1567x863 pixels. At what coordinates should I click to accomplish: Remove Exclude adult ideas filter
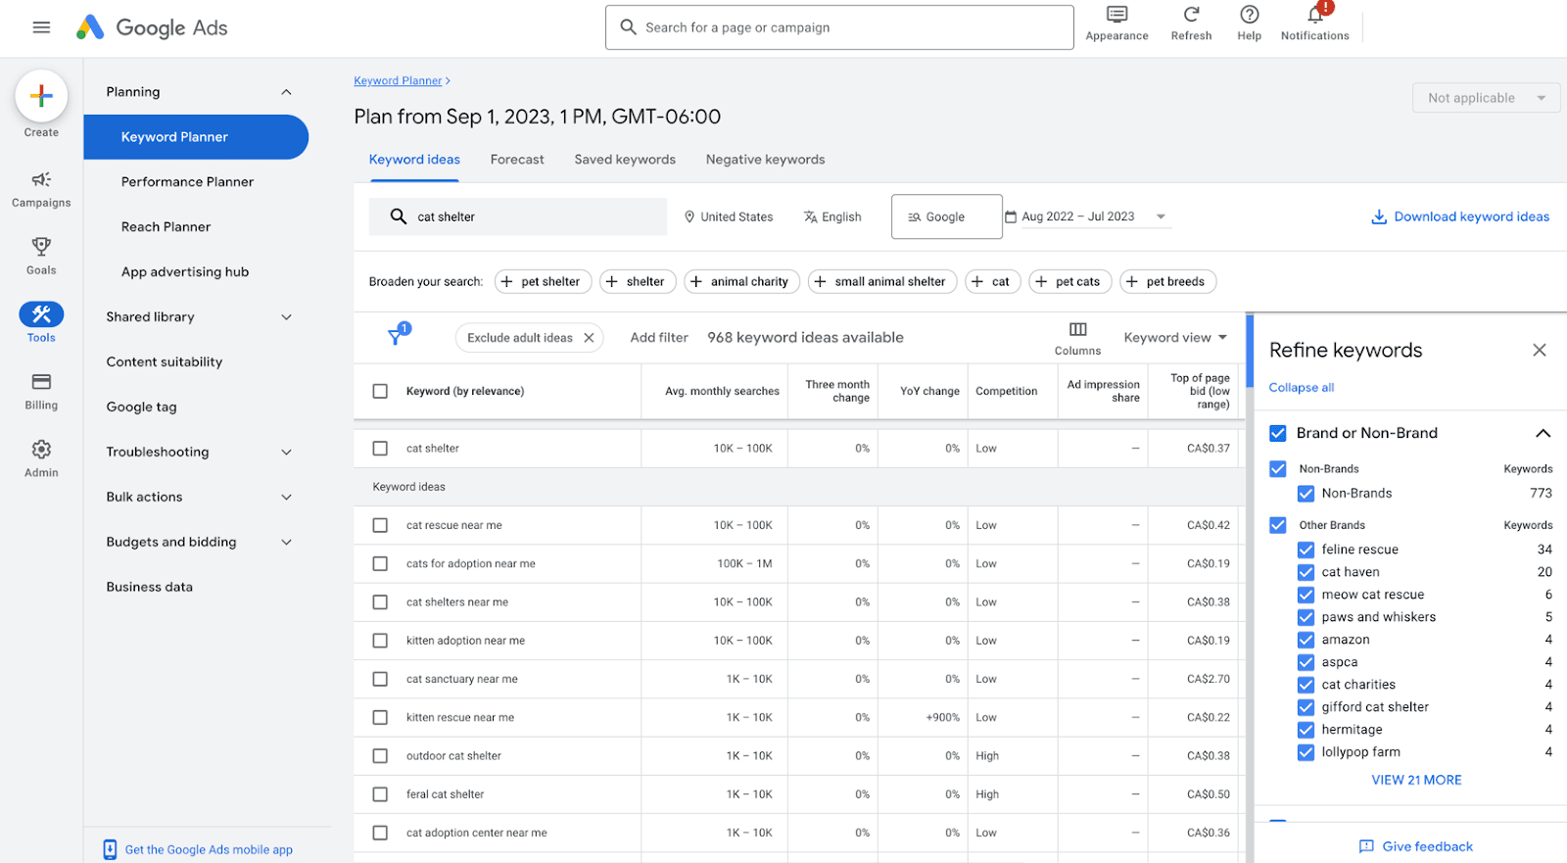[x=589, y=338]
